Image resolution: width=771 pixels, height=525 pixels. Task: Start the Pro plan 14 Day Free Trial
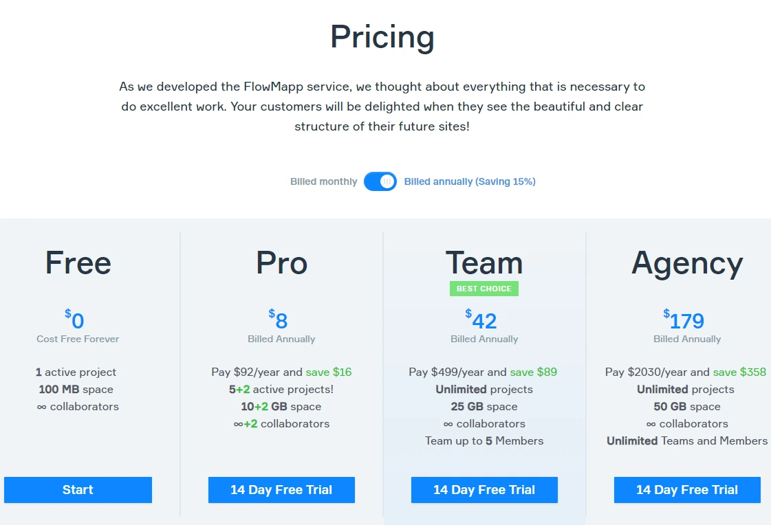click(281, 490)
